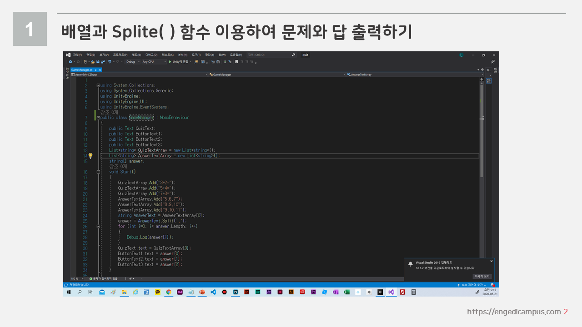Open the 파일(F) menu
Screen dimensions: 582x327
77,54
